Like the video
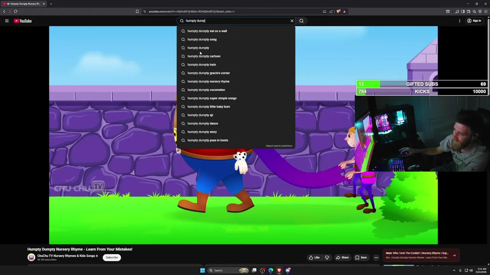 click(315, 257)
